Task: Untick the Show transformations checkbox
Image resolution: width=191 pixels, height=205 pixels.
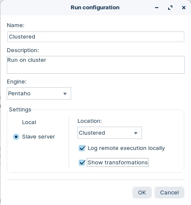Action: click(82, 163)
